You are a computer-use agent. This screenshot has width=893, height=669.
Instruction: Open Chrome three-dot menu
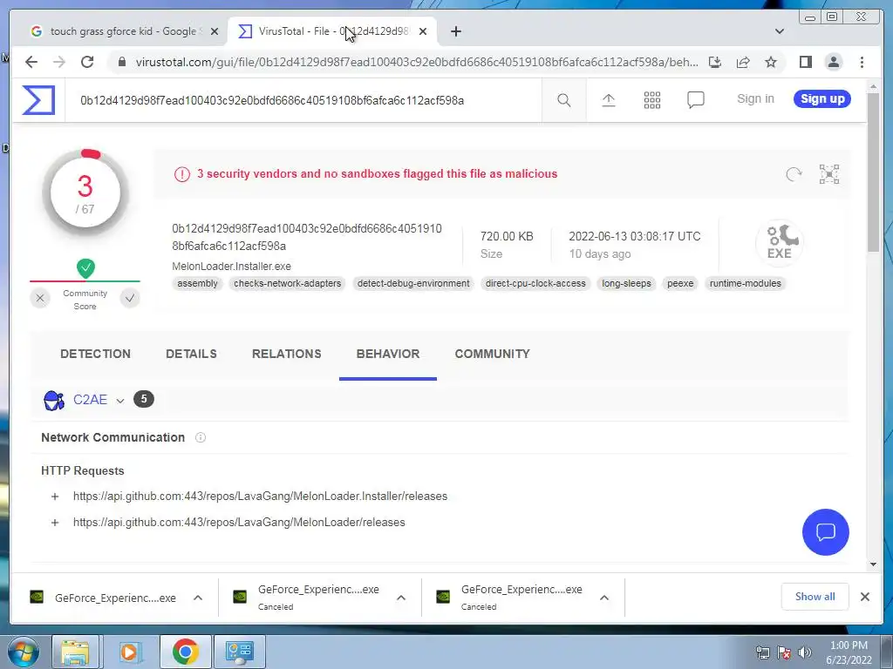click(x=862, y=62)
